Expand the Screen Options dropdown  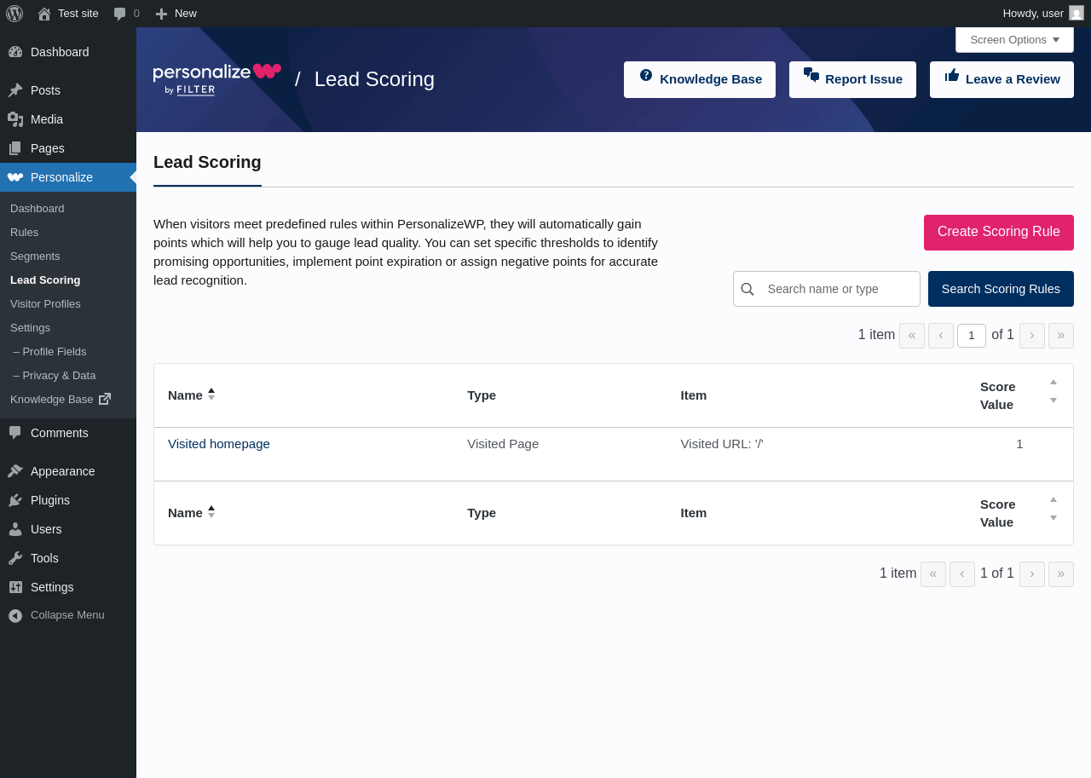click(1014, 39)
